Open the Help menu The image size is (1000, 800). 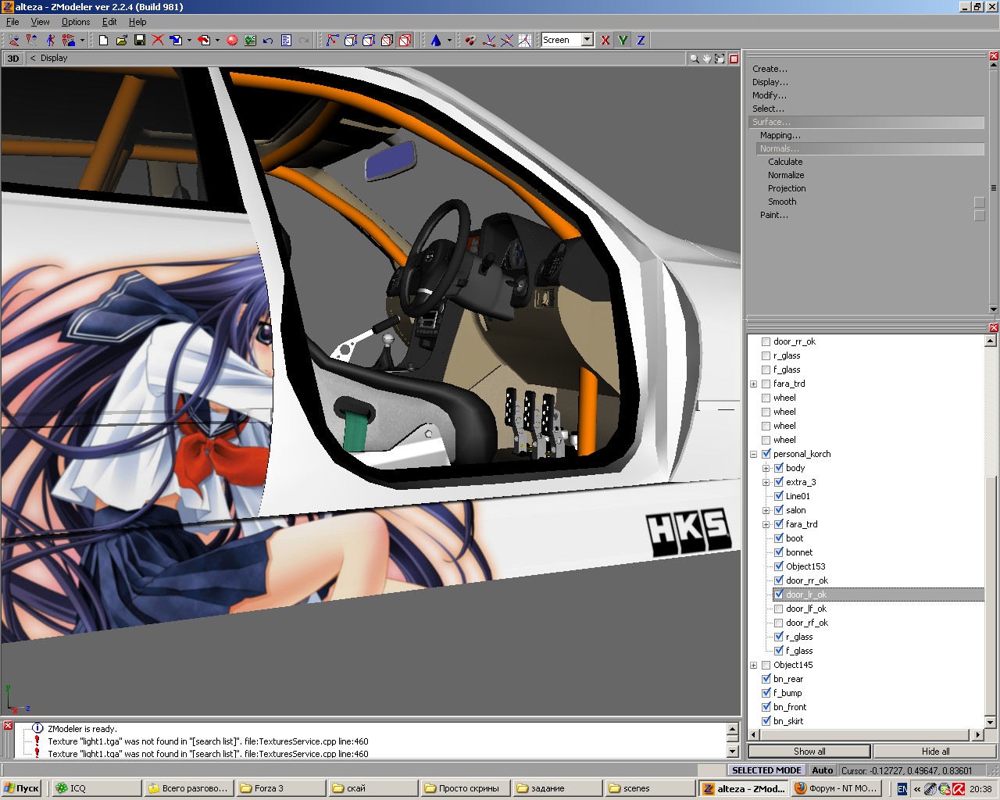click(137, 22)
